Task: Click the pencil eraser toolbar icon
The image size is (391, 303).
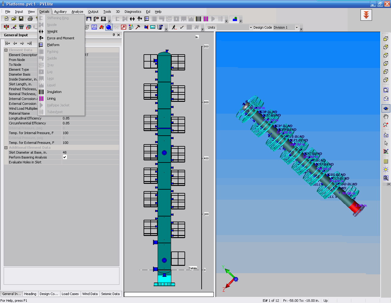Action: (14, 27)
